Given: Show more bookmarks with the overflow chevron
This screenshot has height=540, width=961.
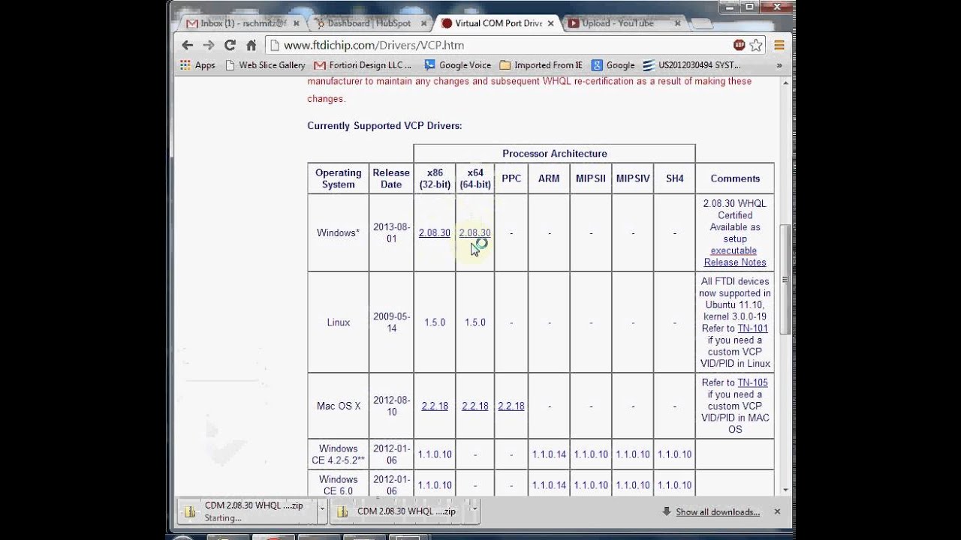Looking at the screenshot, I should 779,65.
